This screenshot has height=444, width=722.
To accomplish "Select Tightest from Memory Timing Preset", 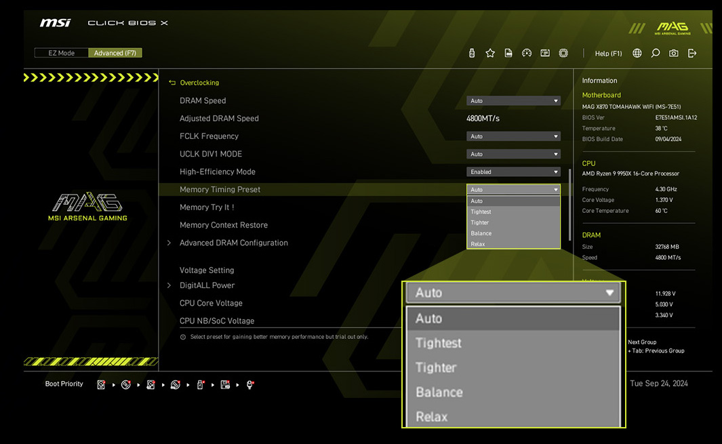I will 480,211.
